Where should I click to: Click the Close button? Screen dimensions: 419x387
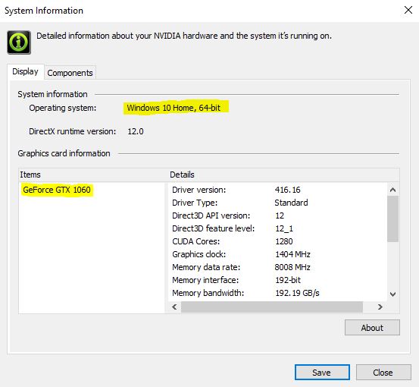(383, 372)
